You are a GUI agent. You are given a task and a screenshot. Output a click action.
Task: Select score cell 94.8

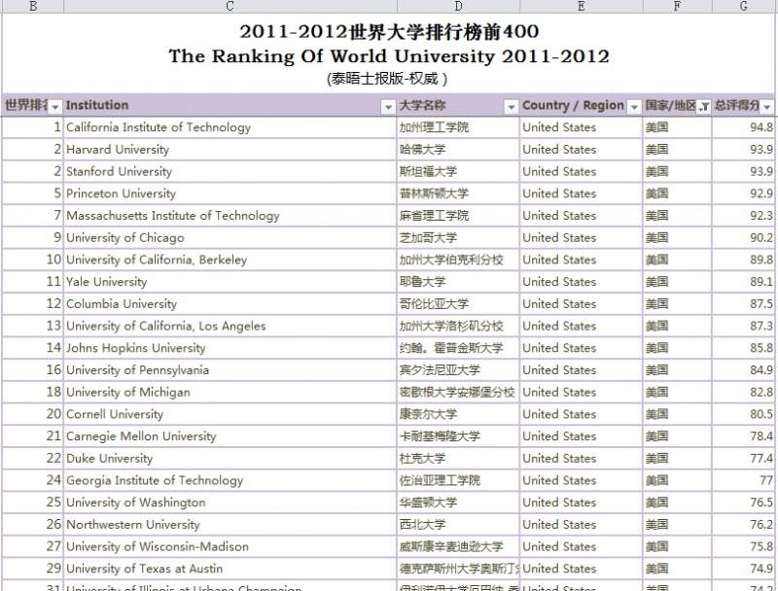(744, 127)
